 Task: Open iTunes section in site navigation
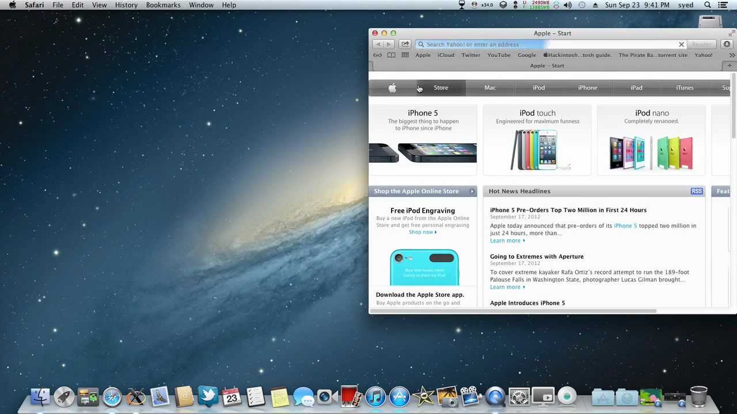tap(685, 87)
